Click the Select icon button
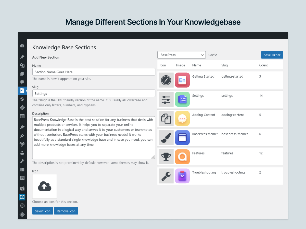 [x=43, y=211]
